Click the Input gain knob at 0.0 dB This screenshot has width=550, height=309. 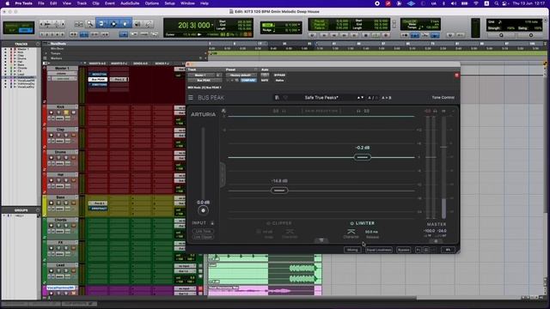[x=203, y=210]
